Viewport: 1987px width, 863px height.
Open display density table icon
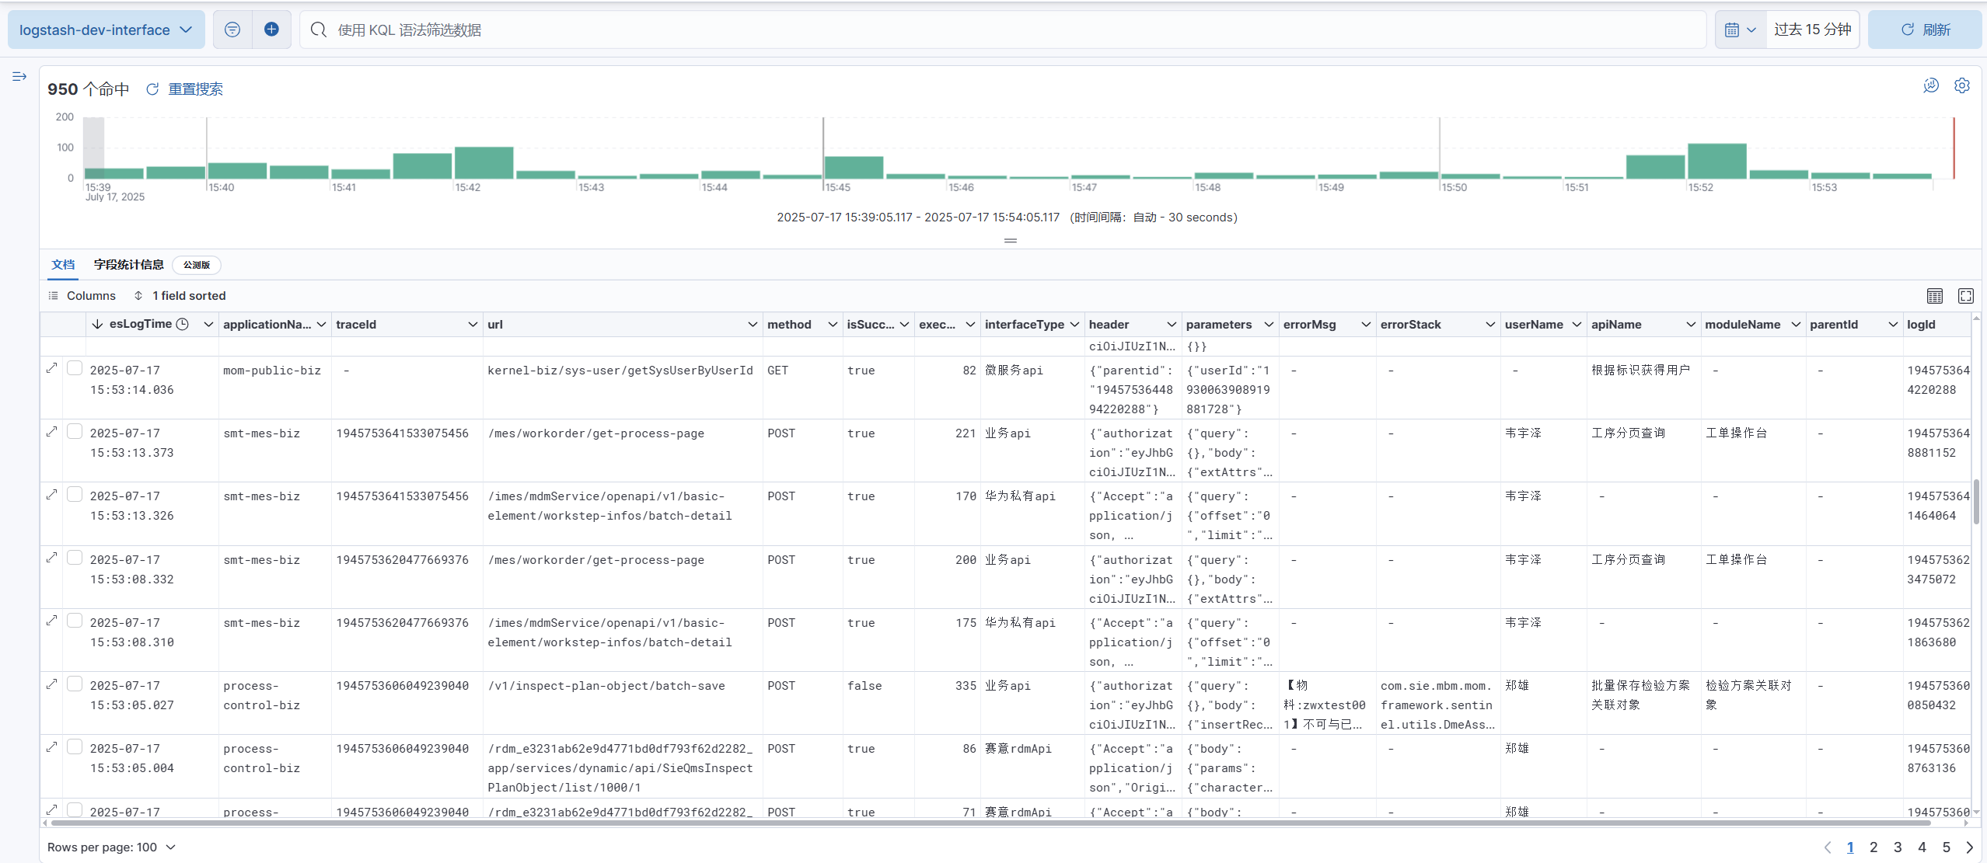1934,296
